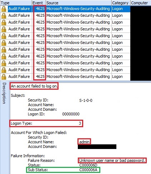Click the 'Sub Status:' label
The height and width of the screenshot is (174, 151).
[38, 170]
